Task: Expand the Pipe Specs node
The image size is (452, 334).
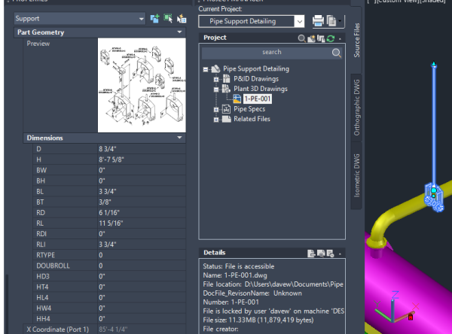Action: coord(216,110)
